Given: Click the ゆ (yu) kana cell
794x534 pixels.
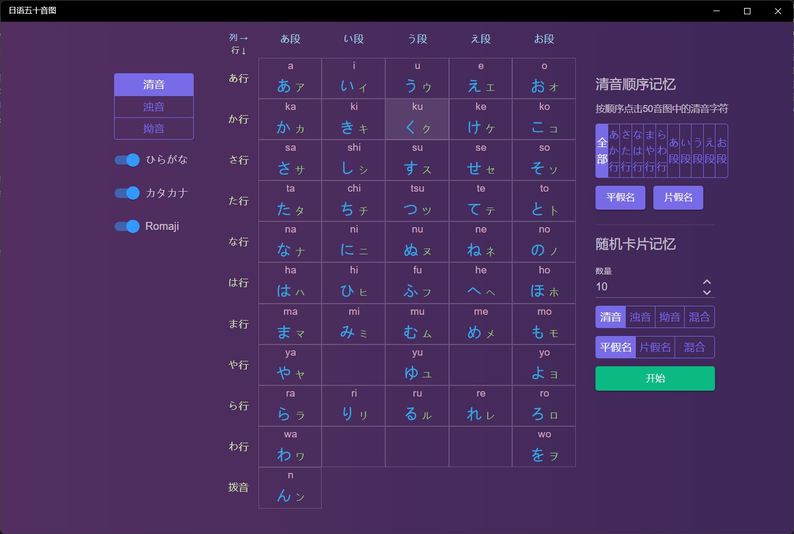Looking at the screenshot, I should [x=417, y=365].
